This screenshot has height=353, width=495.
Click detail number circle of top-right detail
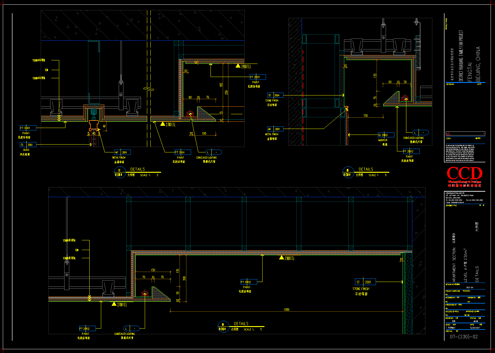click(x=347, y=172)
